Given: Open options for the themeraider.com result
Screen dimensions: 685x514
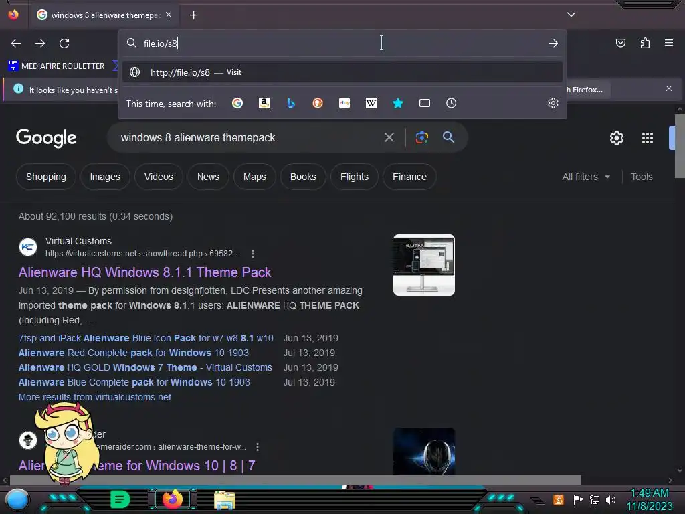Looking at the screenshot, I should (258, 447).
